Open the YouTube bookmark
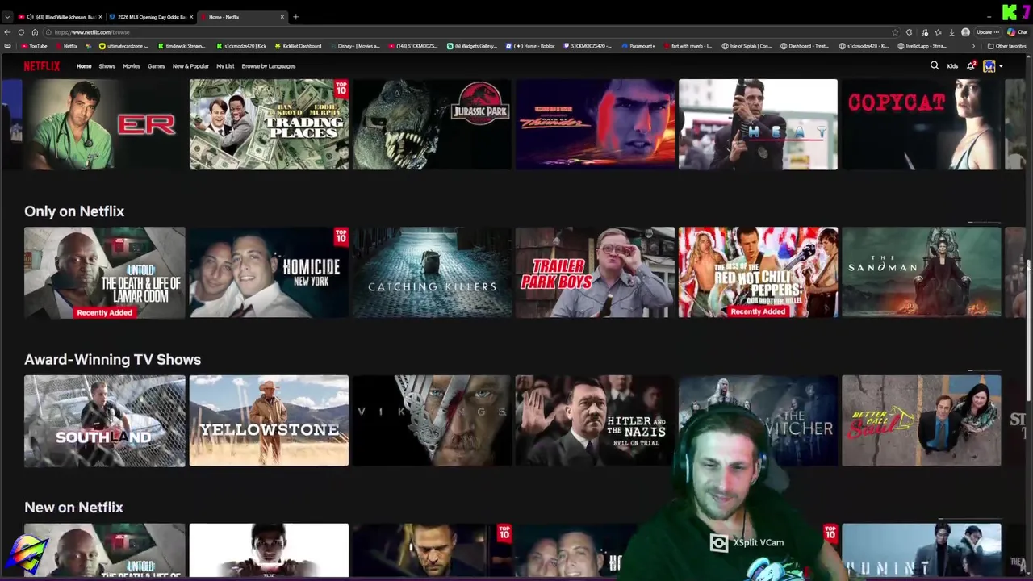Viewport: 1033px width, 581px height. tap(34, 46)
